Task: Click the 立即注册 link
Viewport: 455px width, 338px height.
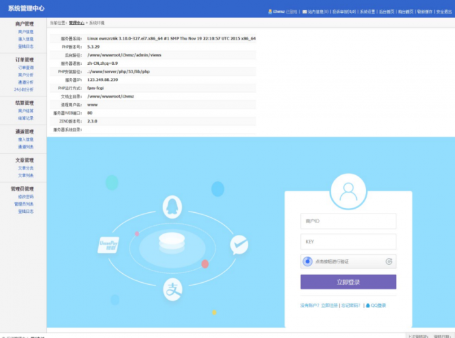Action: click(x=330, y=305)
